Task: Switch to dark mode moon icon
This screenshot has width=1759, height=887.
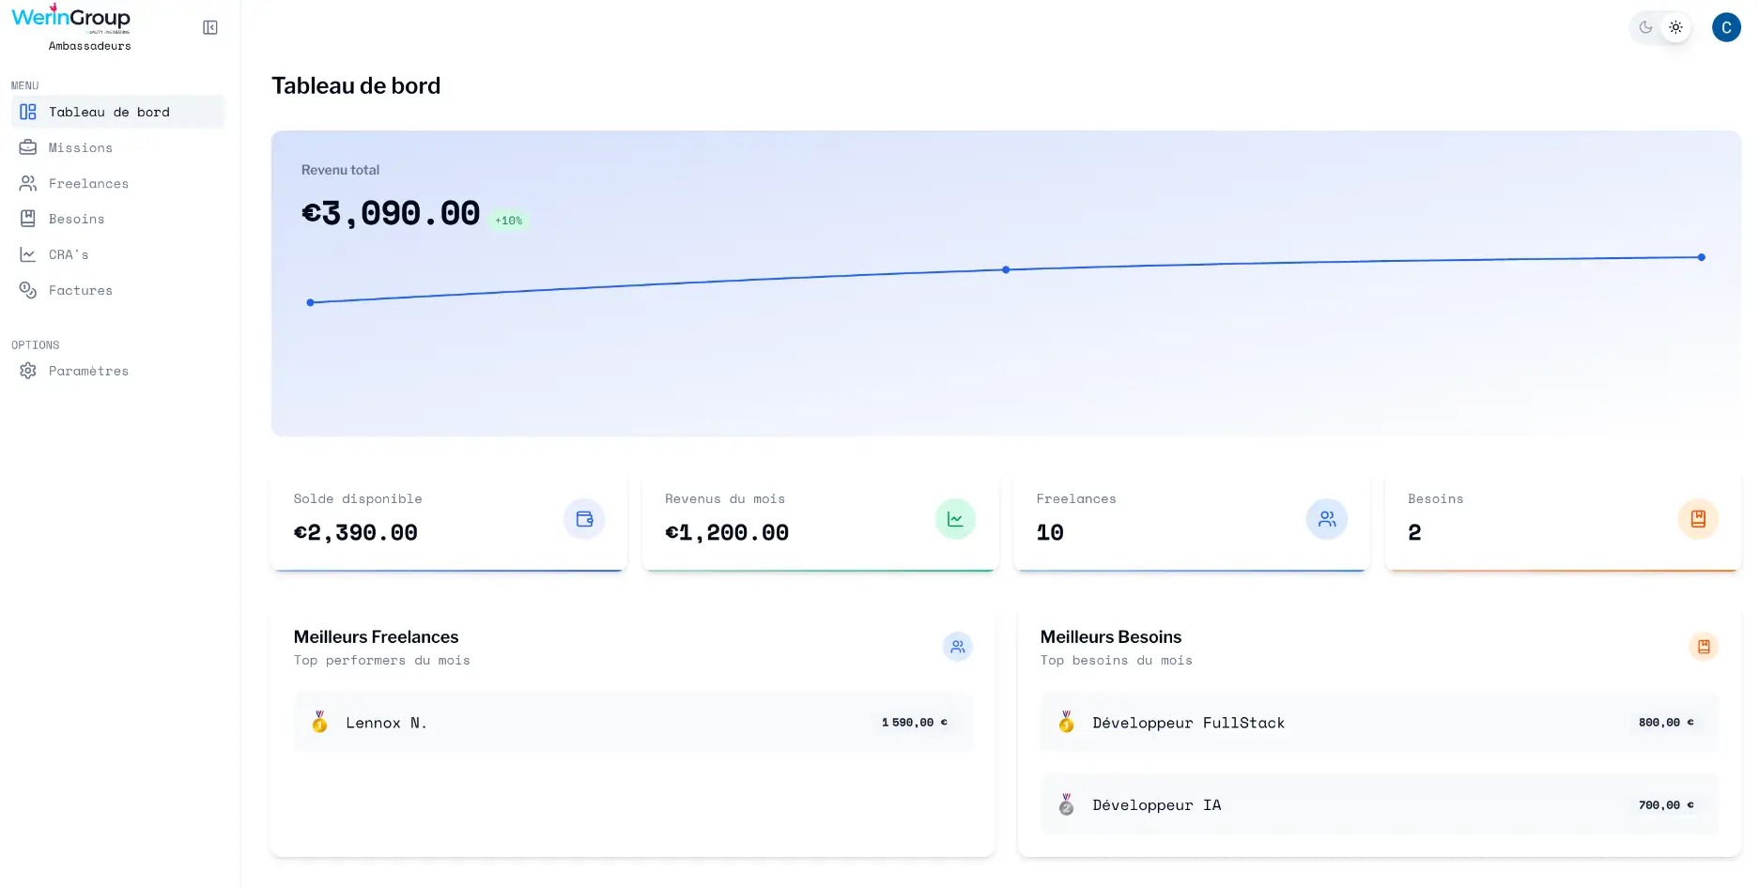Action: click(x=1645, y=27)
